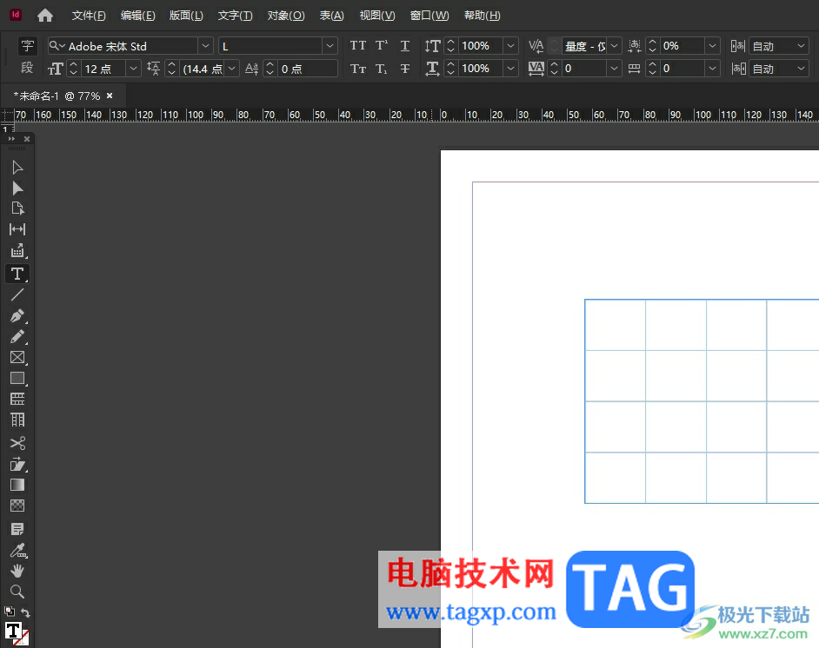Screen dimensions: 819x648
Task: Toggle Strikethrough text formatting
Action: (405, 69)
